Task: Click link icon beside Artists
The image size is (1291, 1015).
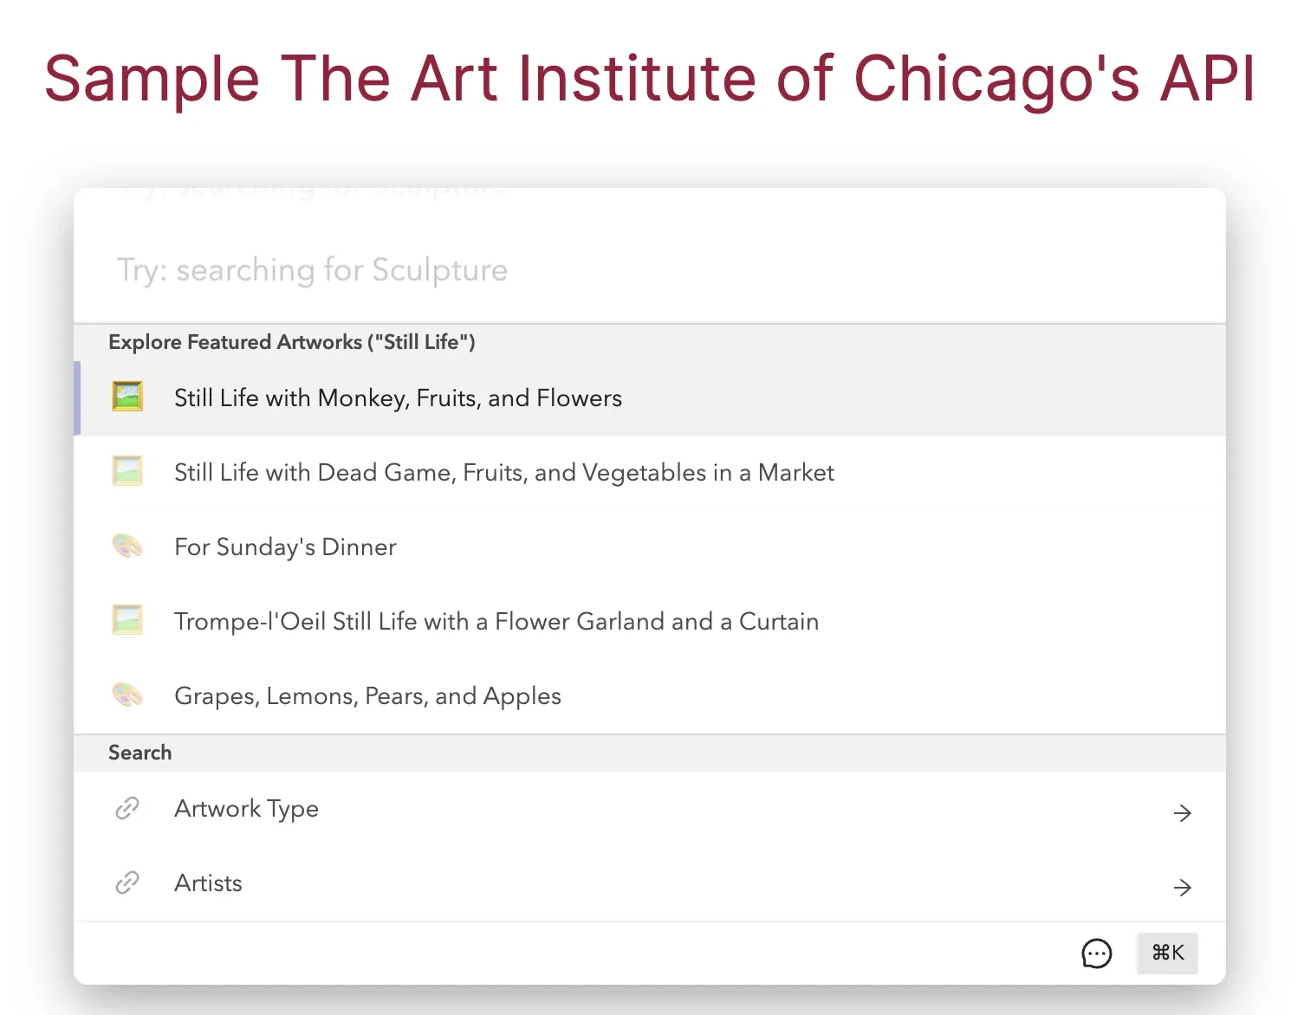Action: (x=127, y=882)
